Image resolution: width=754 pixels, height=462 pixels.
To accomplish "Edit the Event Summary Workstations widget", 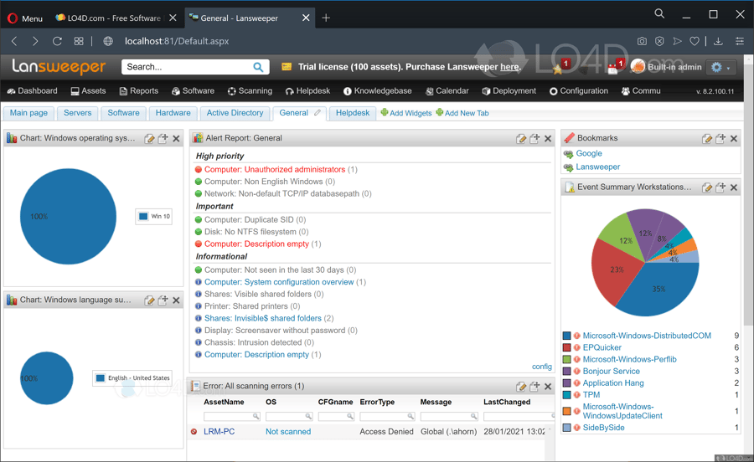I will coord(707,187).
